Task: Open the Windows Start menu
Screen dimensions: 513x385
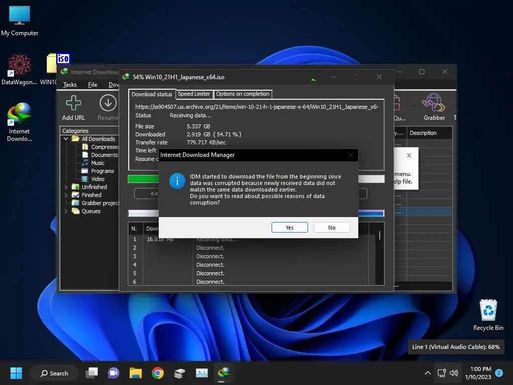Action: click(x=16, y=373)
